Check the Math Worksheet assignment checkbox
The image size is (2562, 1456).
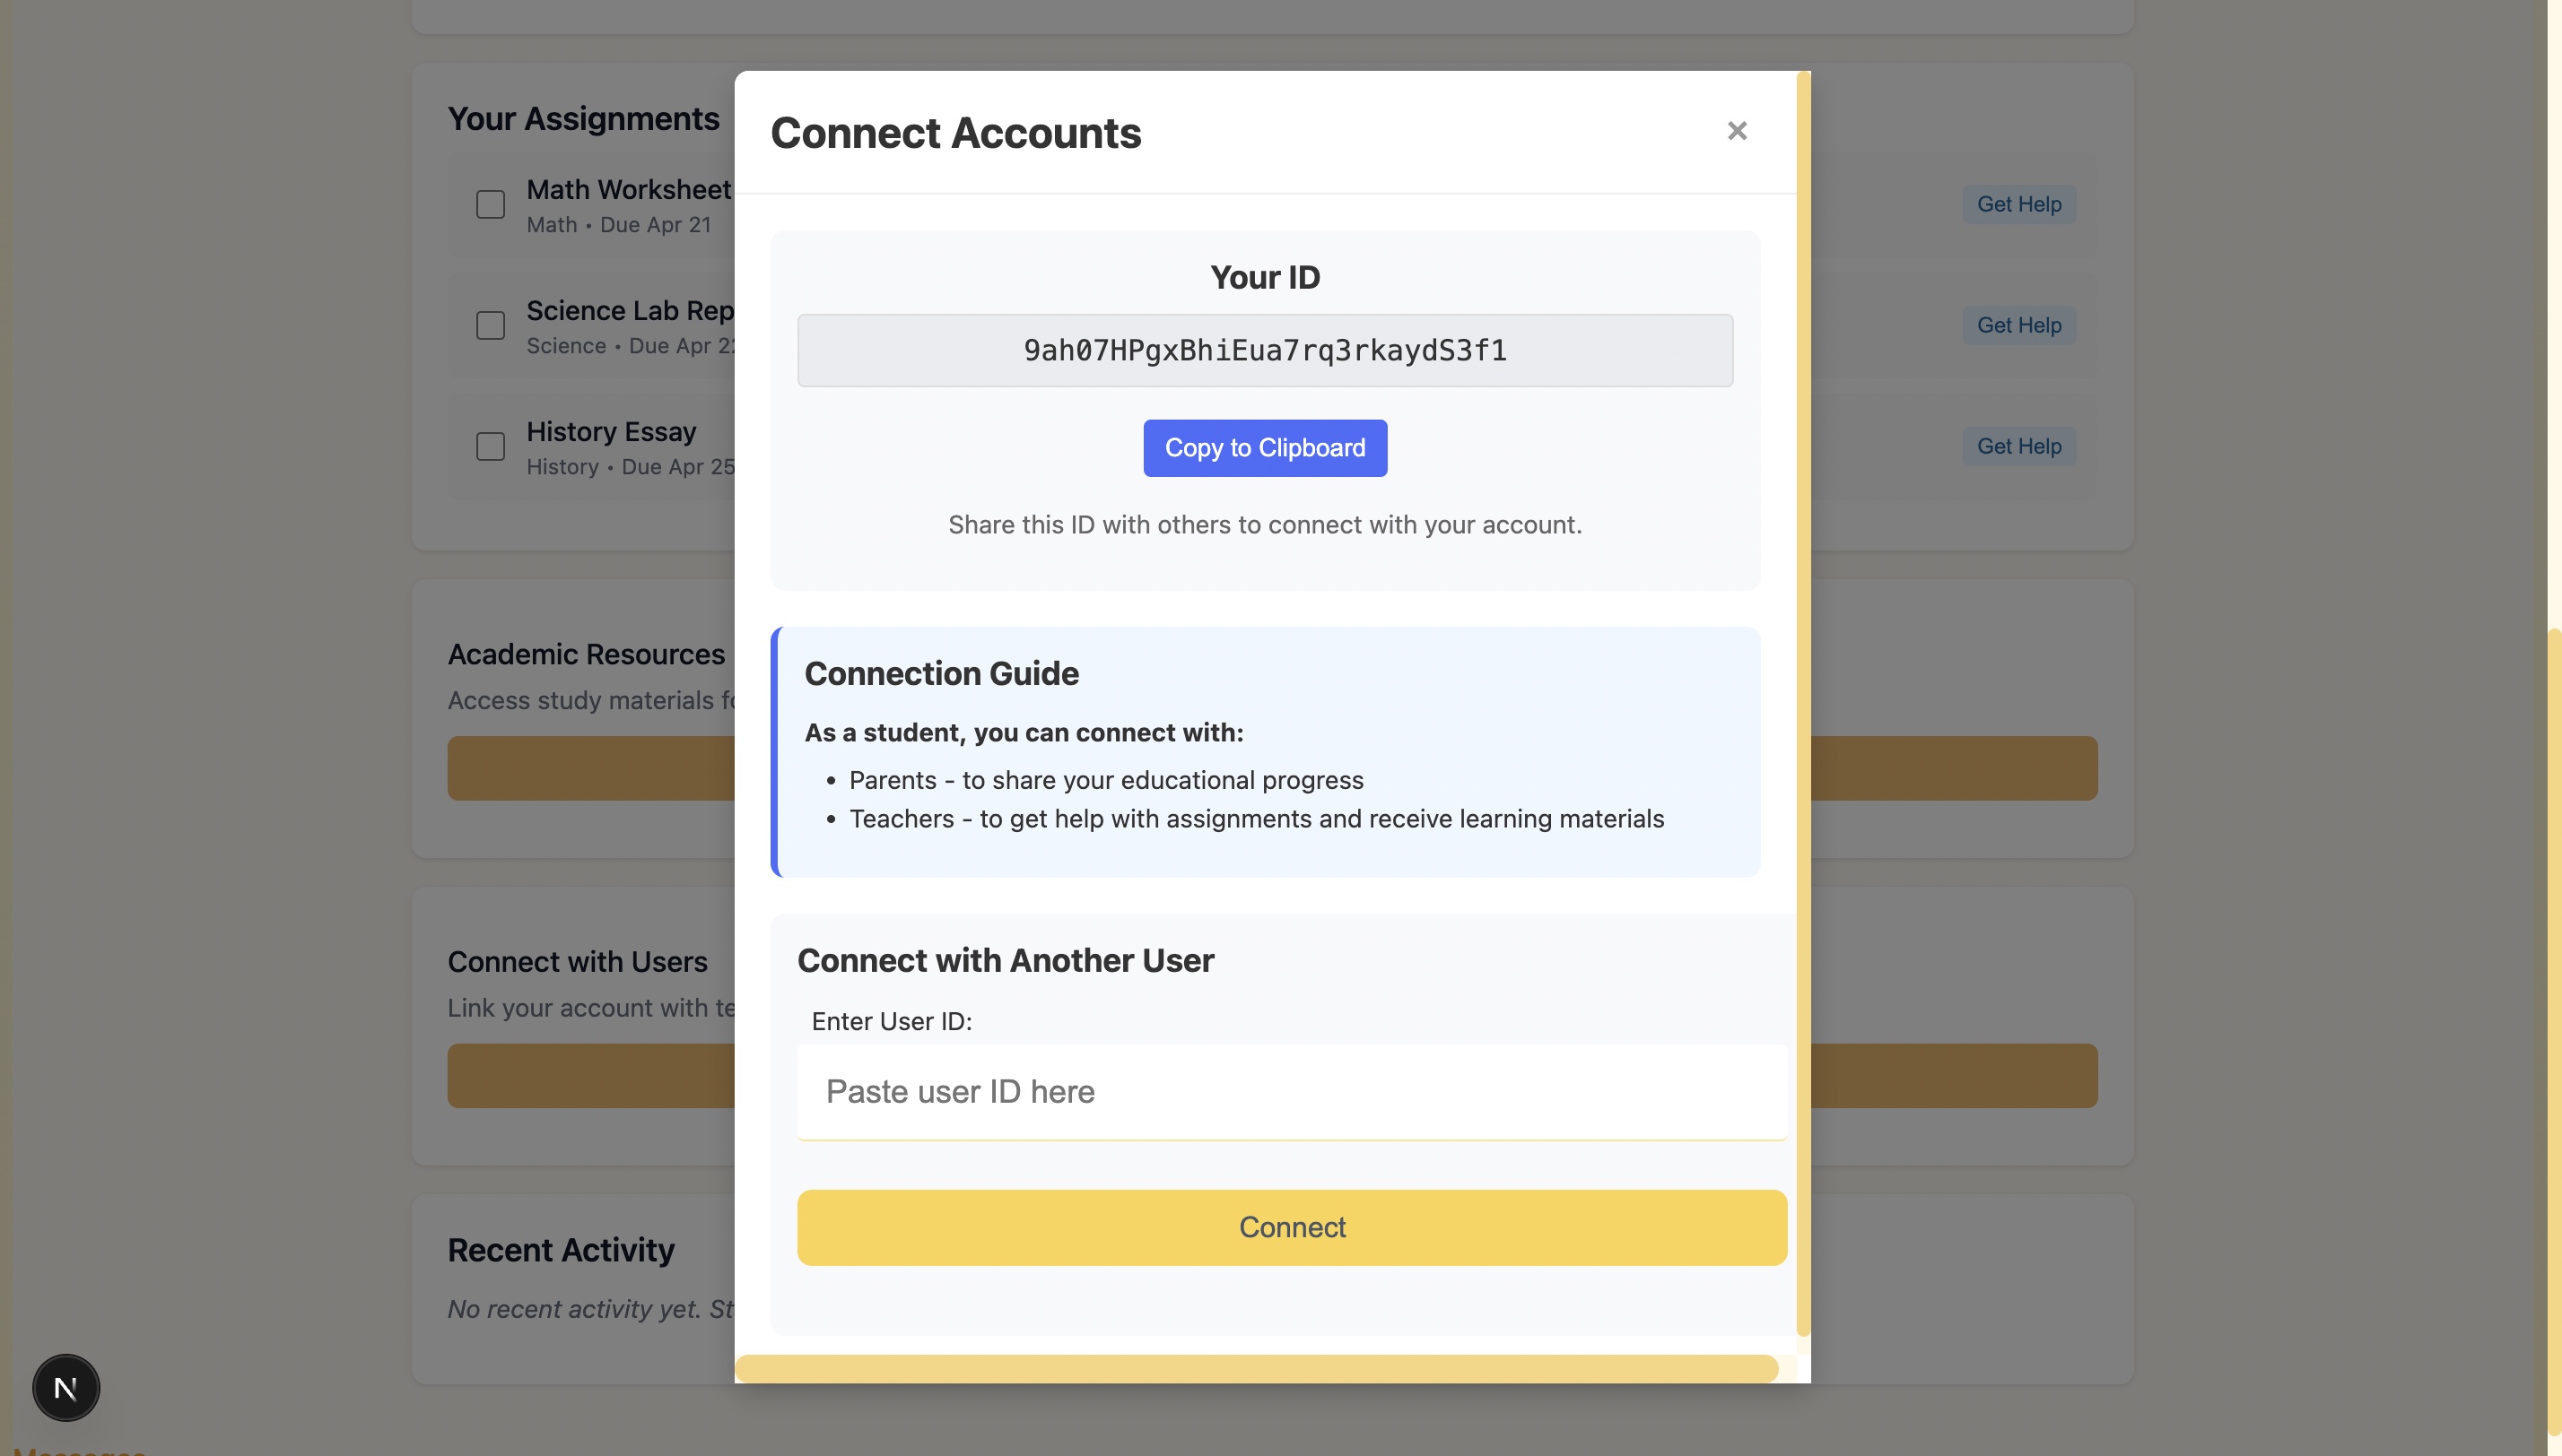point(490,205)
